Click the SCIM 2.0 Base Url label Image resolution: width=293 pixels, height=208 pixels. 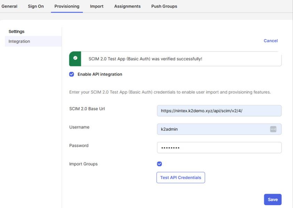point(87,109)
